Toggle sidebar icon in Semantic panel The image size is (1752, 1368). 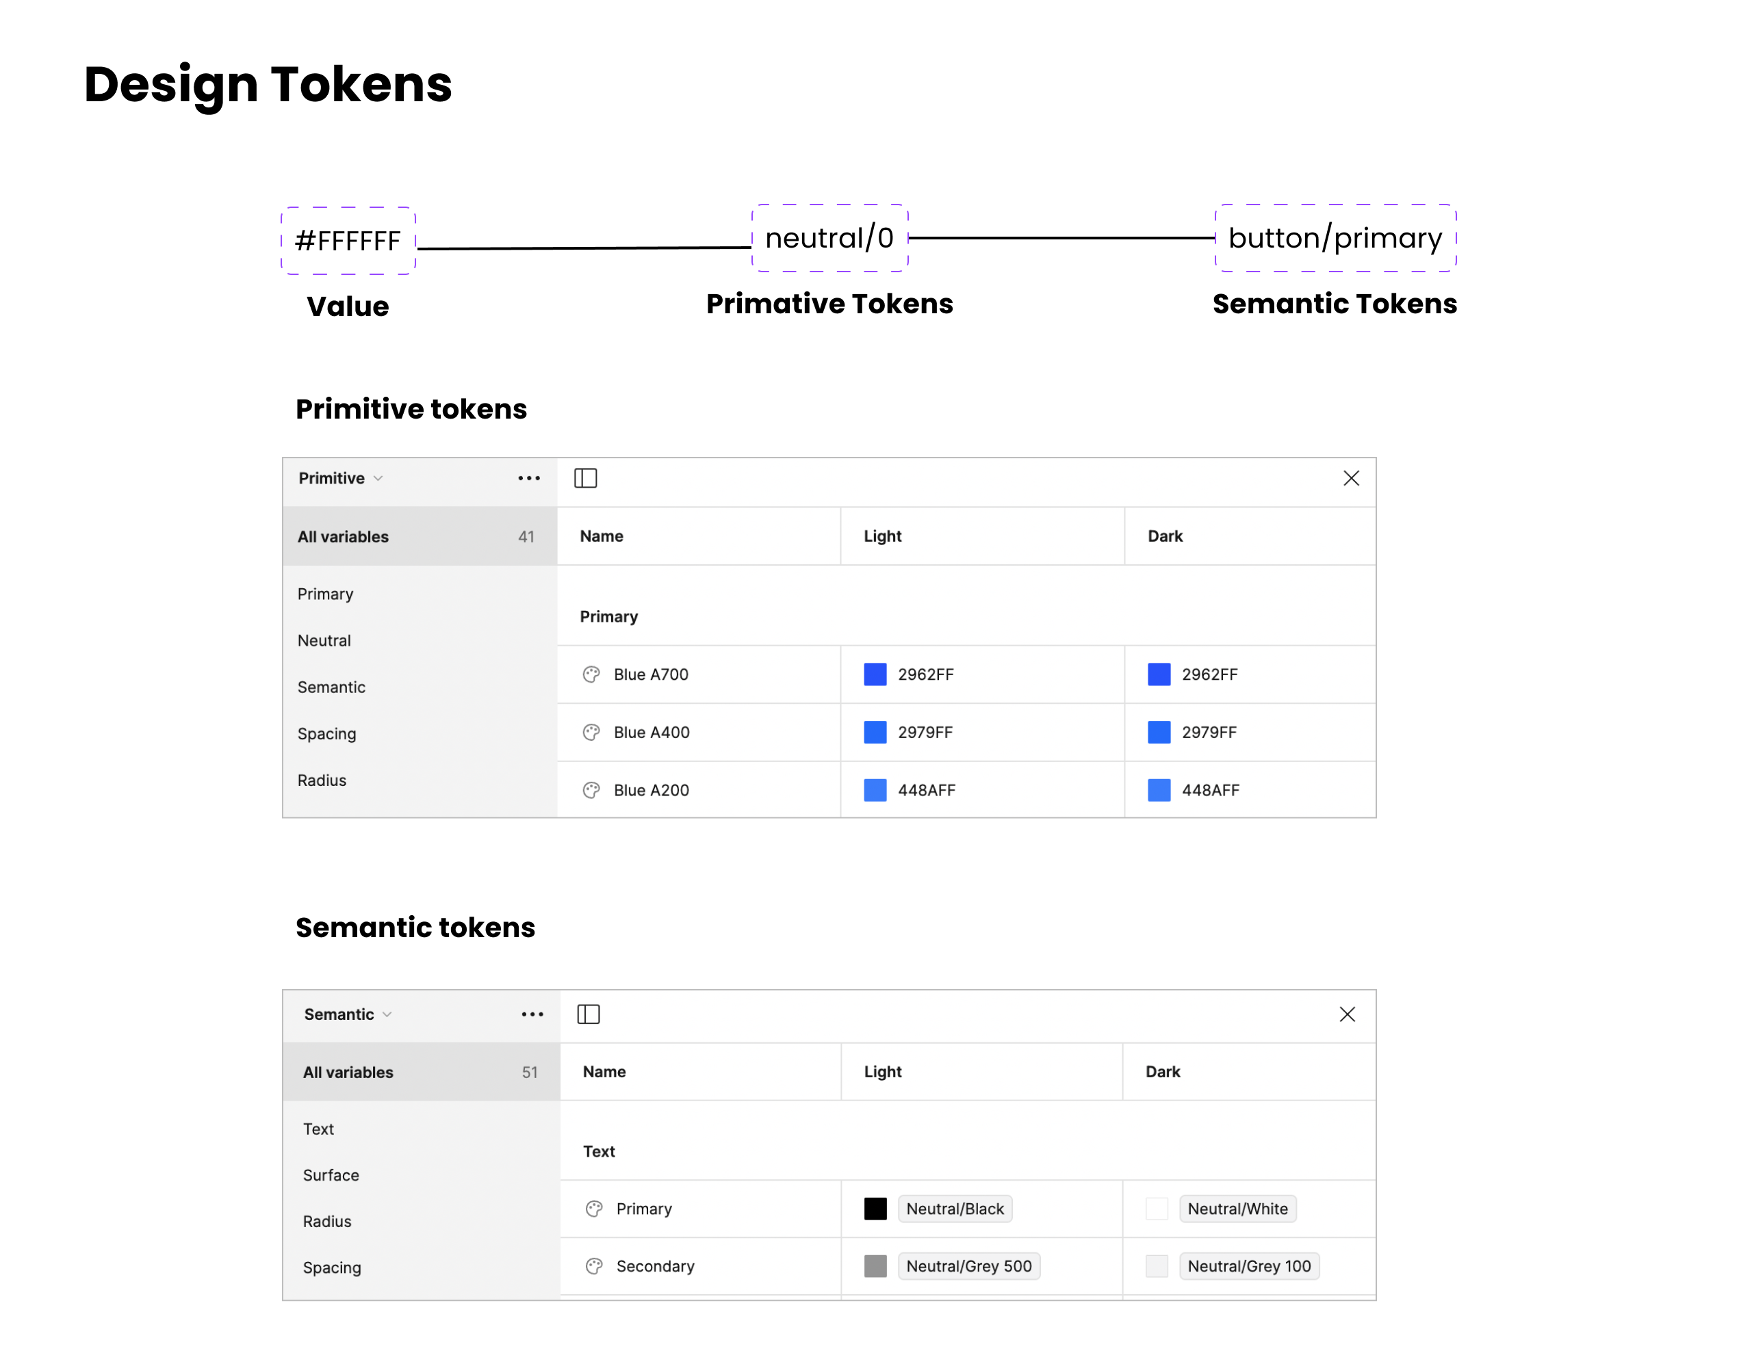pyautogui.click(x=588, y=1014)
